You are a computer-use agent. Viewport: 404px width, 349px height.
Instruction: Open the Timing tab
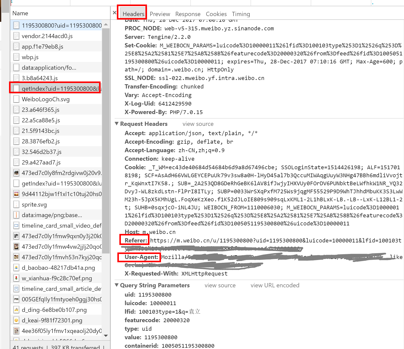click(241, 14)
